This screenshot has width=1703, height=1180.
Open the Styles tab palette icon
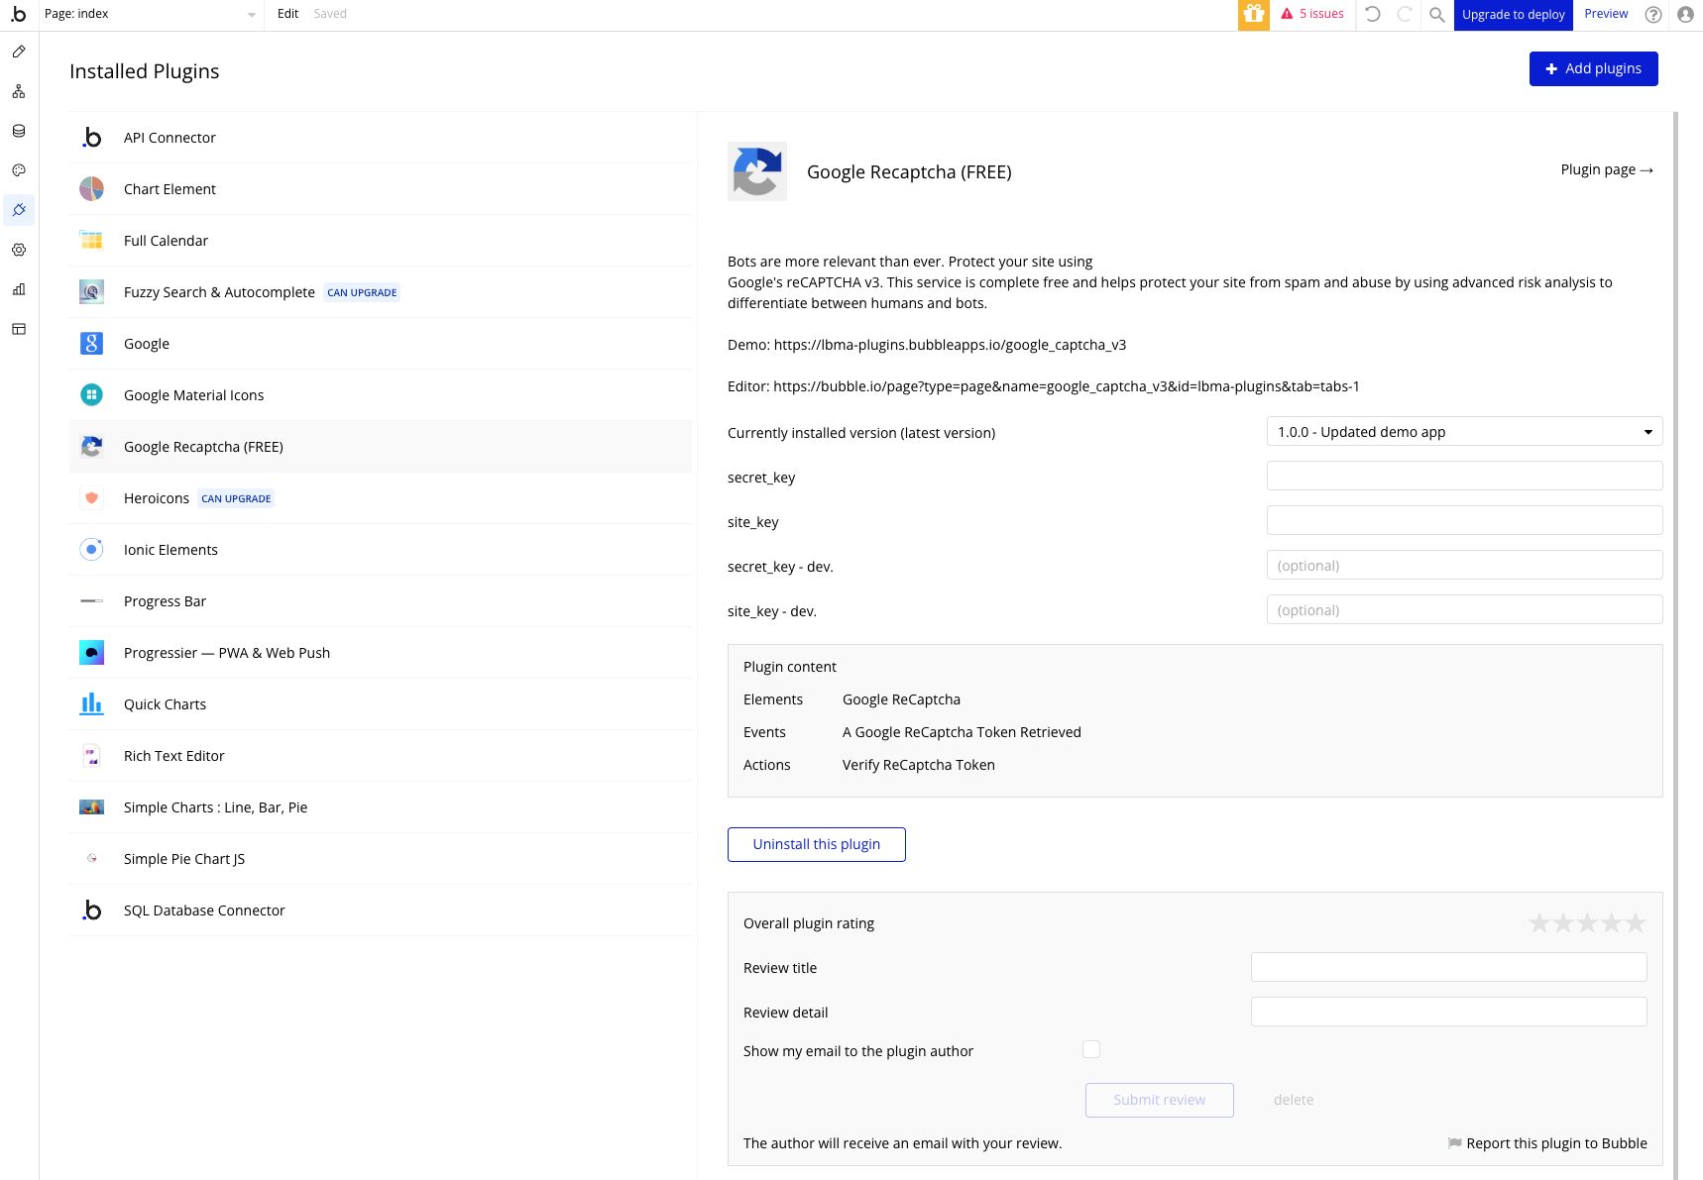(x=19, y=170)
